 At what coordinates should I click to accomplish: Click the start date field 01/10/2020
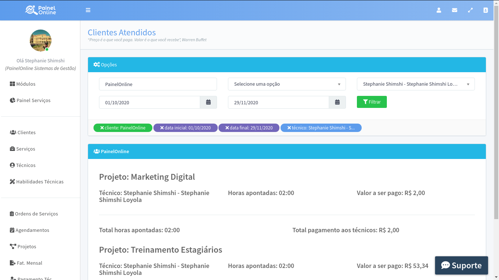149,102
